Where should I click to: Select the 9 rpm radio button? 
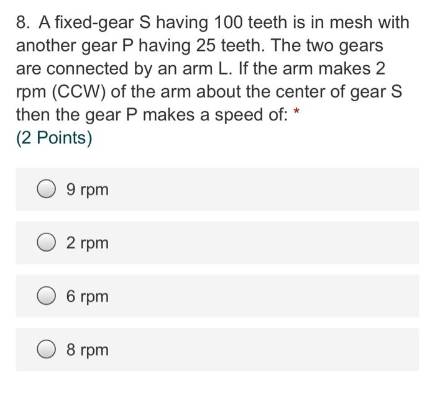pos(46,189)
